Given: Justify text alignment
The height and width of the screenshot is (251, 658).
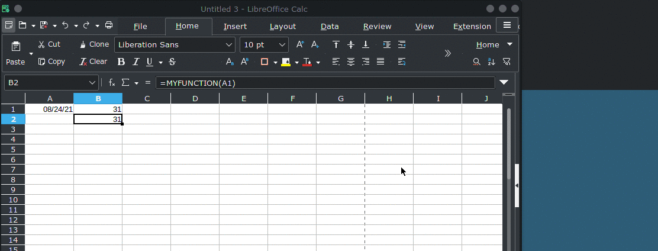Looking at the screenshot, I should [380, 62].
